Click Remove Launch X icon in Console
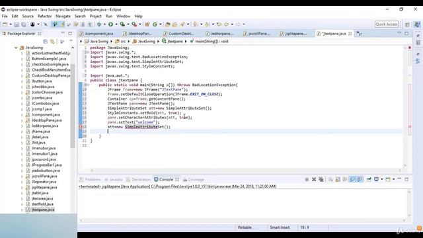This screenshot has height=238, width=423. [x=314, y=179]
